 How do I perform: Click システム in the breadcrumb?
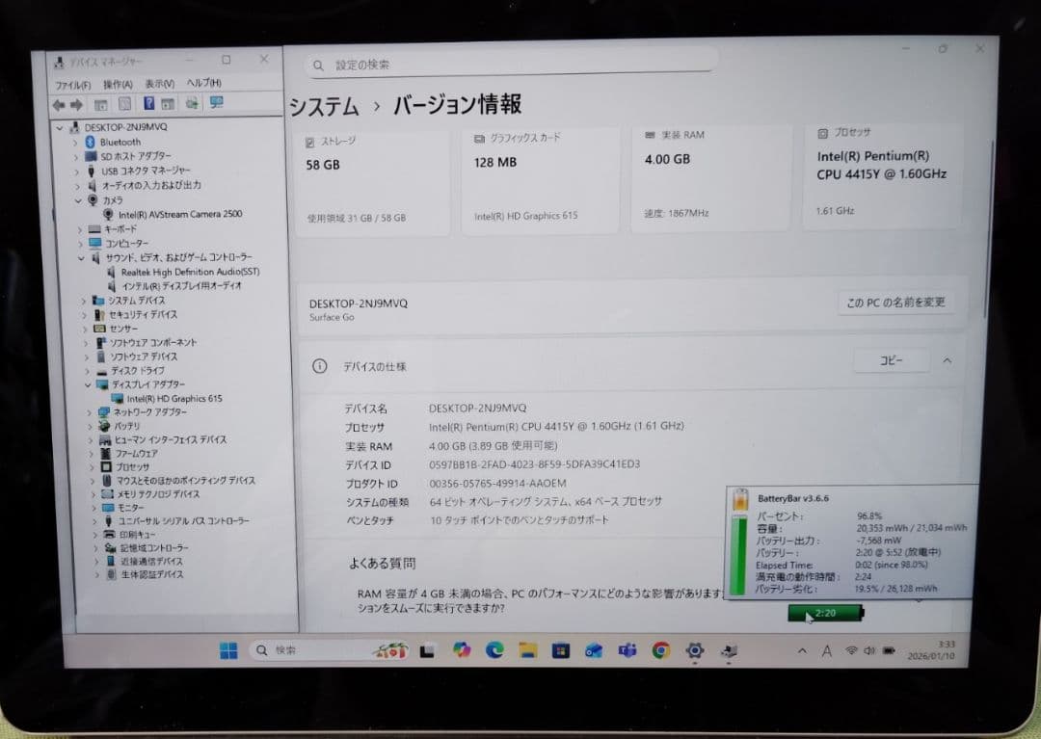tap(324, 107)
